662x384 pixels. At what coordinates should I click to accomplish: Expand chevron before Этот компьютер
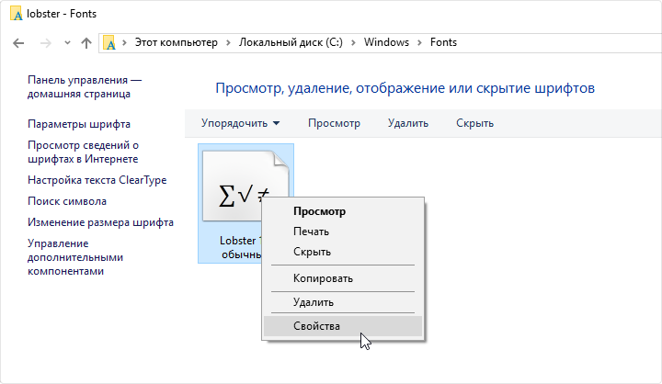124,42
